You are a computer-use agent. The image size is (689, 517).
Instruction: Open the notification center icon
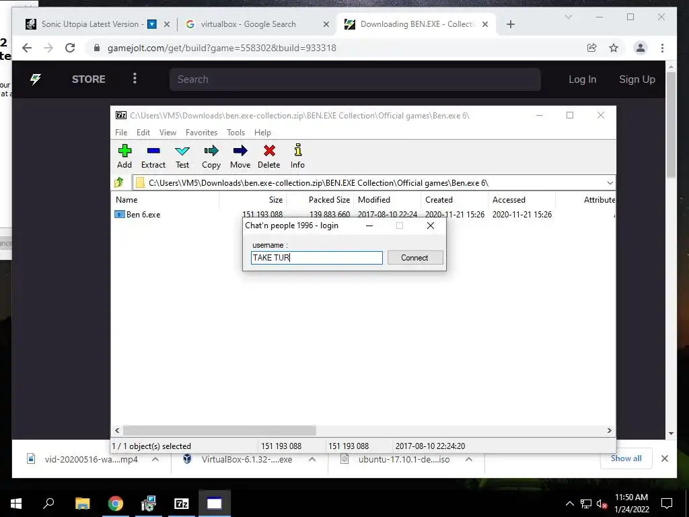click(x=667, y=504)
